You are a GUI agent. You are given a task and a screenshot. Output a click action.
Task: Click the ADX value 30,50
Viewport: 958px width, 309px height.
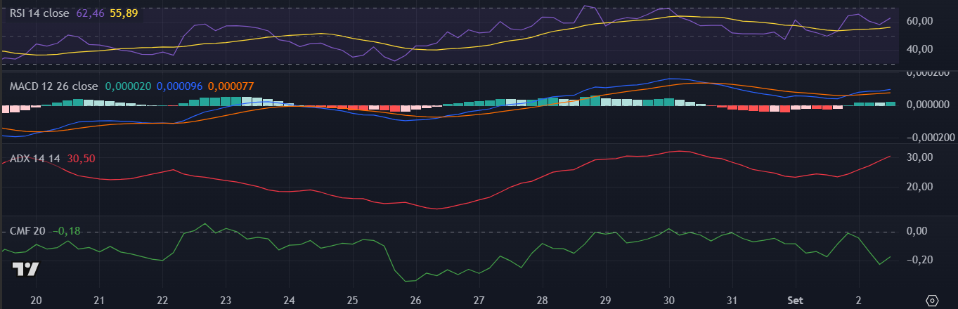coord(81,158)
